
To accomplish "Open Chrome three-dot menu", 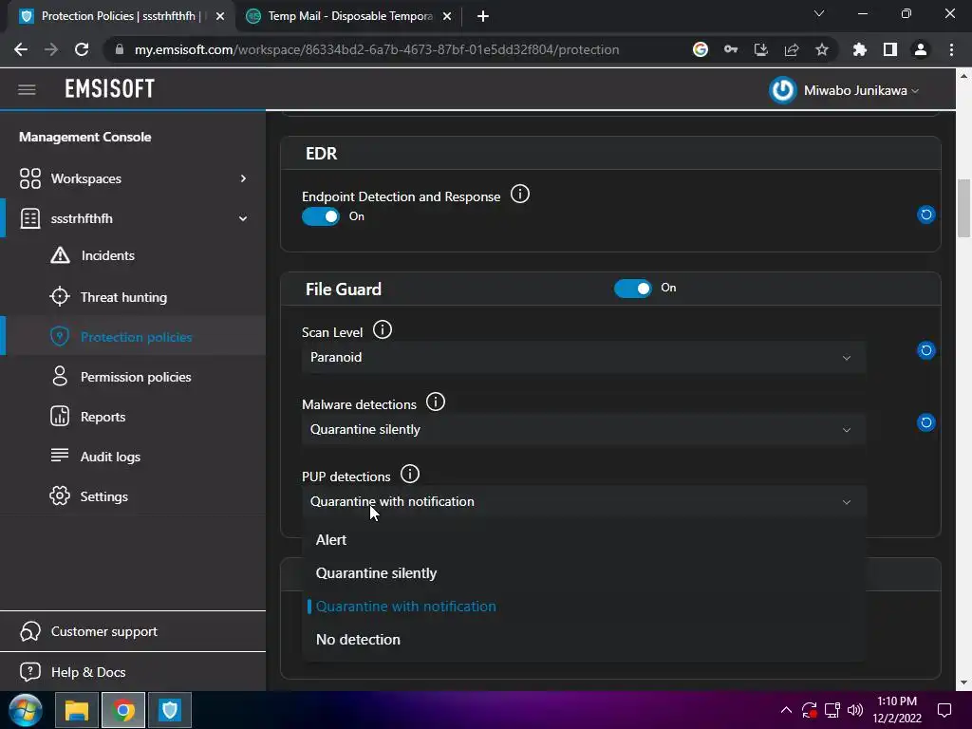I will [951, 49].
